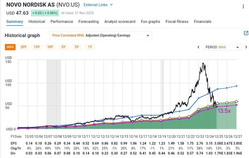Select the 5Y time range

(x=63, y=47)
